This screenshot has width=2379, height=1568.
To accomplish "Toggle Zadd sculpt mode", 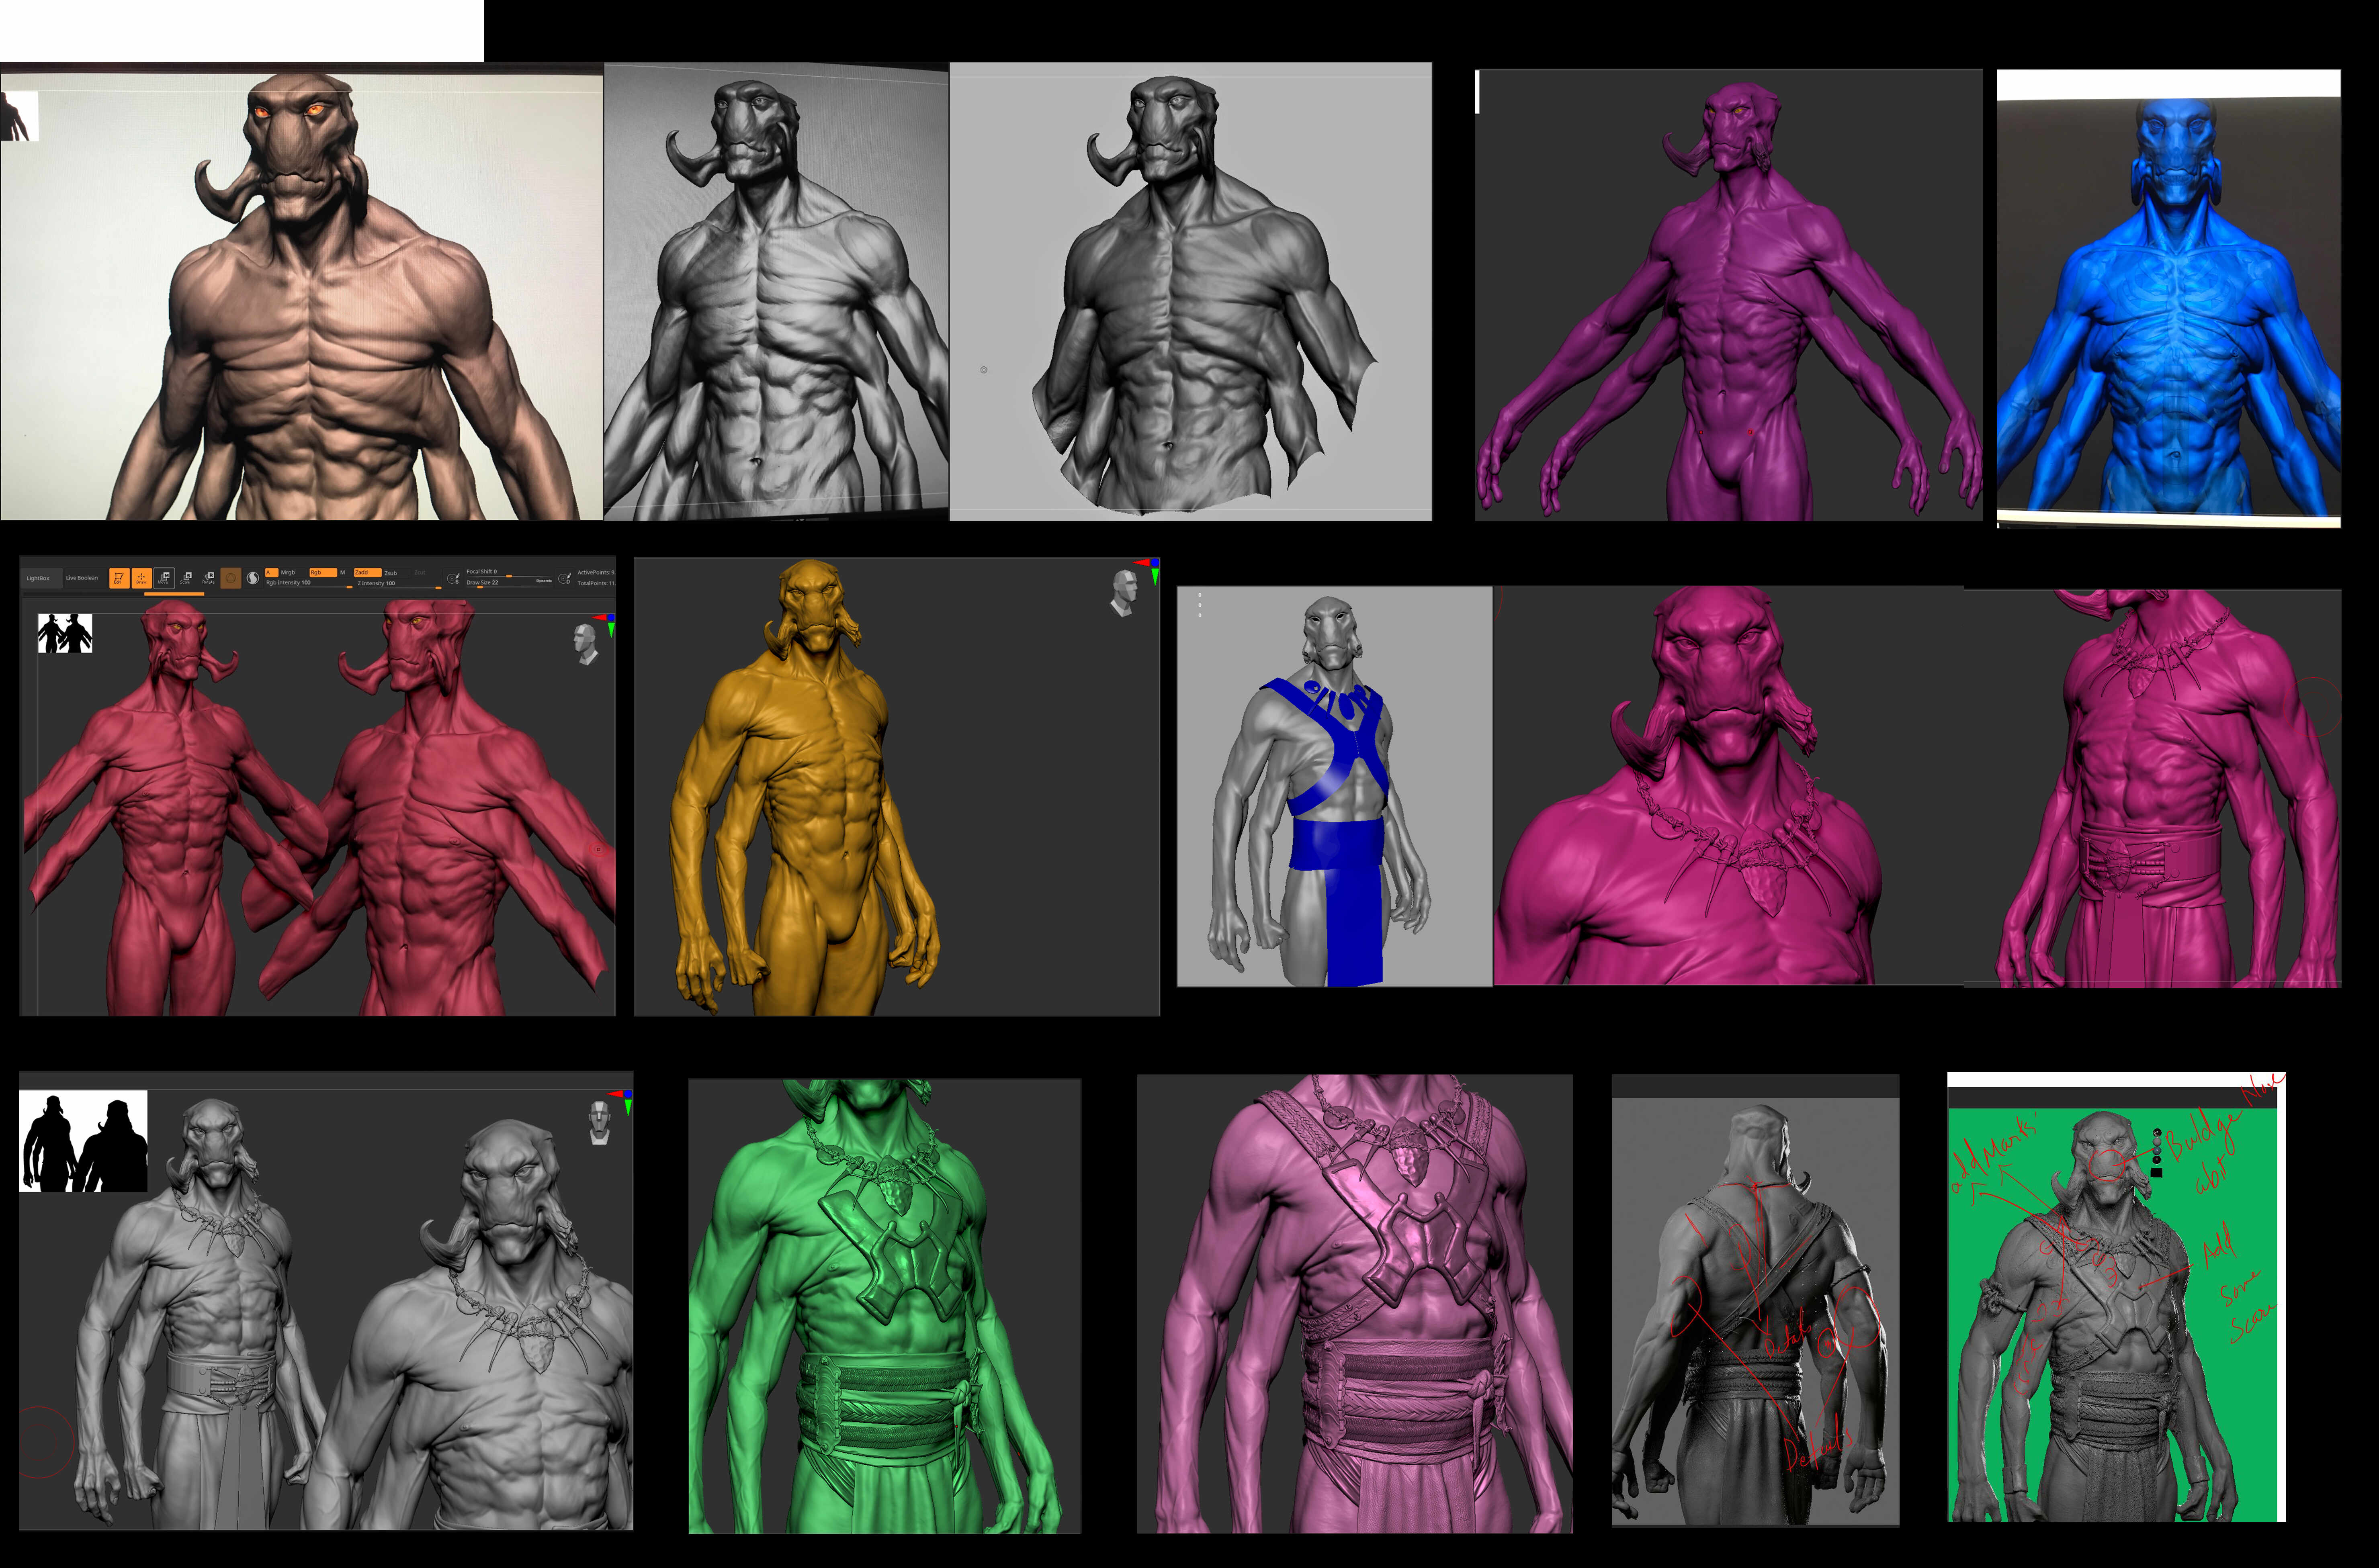I will click(x=368, y=573).
